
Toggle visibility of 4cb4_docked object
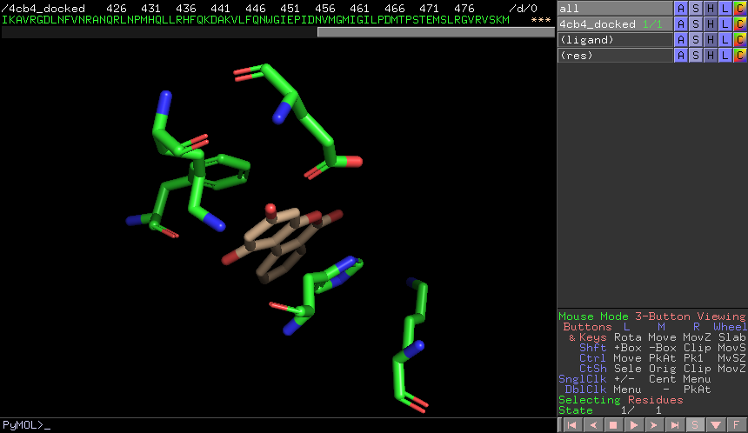pos(615,24)
